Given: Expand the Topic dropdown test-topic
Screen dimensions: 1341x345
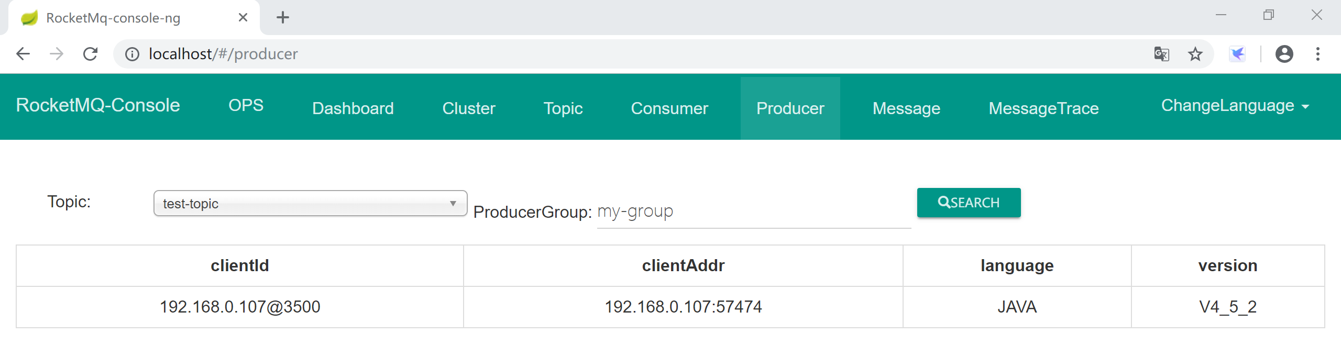Looking at the screenshot, I should pos(310,204).
